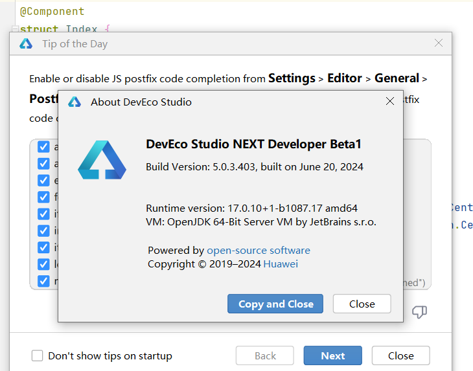Uncheck the eighth checkbox in the tip list

(43, 264)
